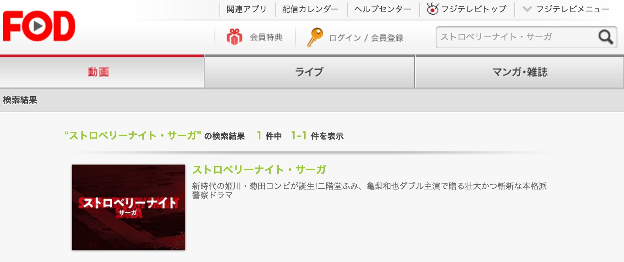This screenshot has height=262, width=624.
Task: Click the magnifying glass search icon
Action: (606, 37)
